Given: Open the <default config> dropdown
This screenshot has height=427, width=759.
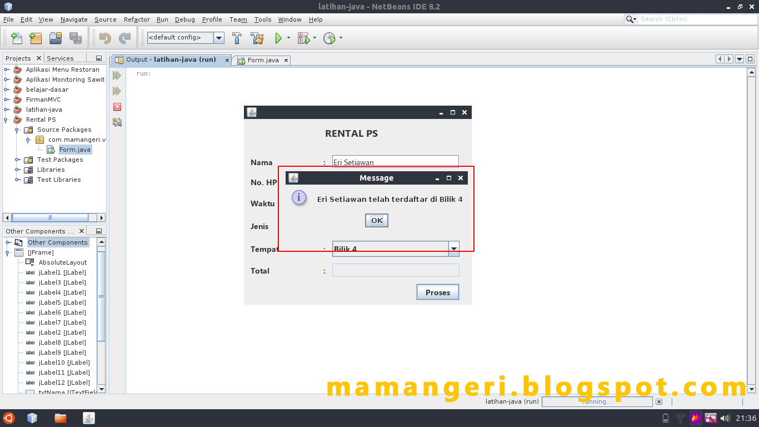Looking at the screenshot, I should click(218, 38).
